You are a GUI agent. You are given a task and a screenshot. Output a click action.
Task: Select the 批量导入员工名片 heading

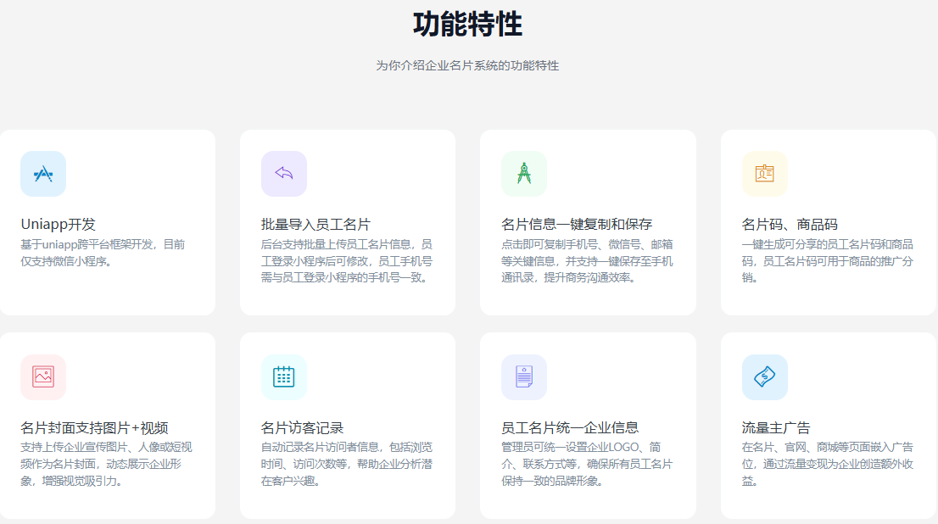pyautogui.click(x=315, y=225)
